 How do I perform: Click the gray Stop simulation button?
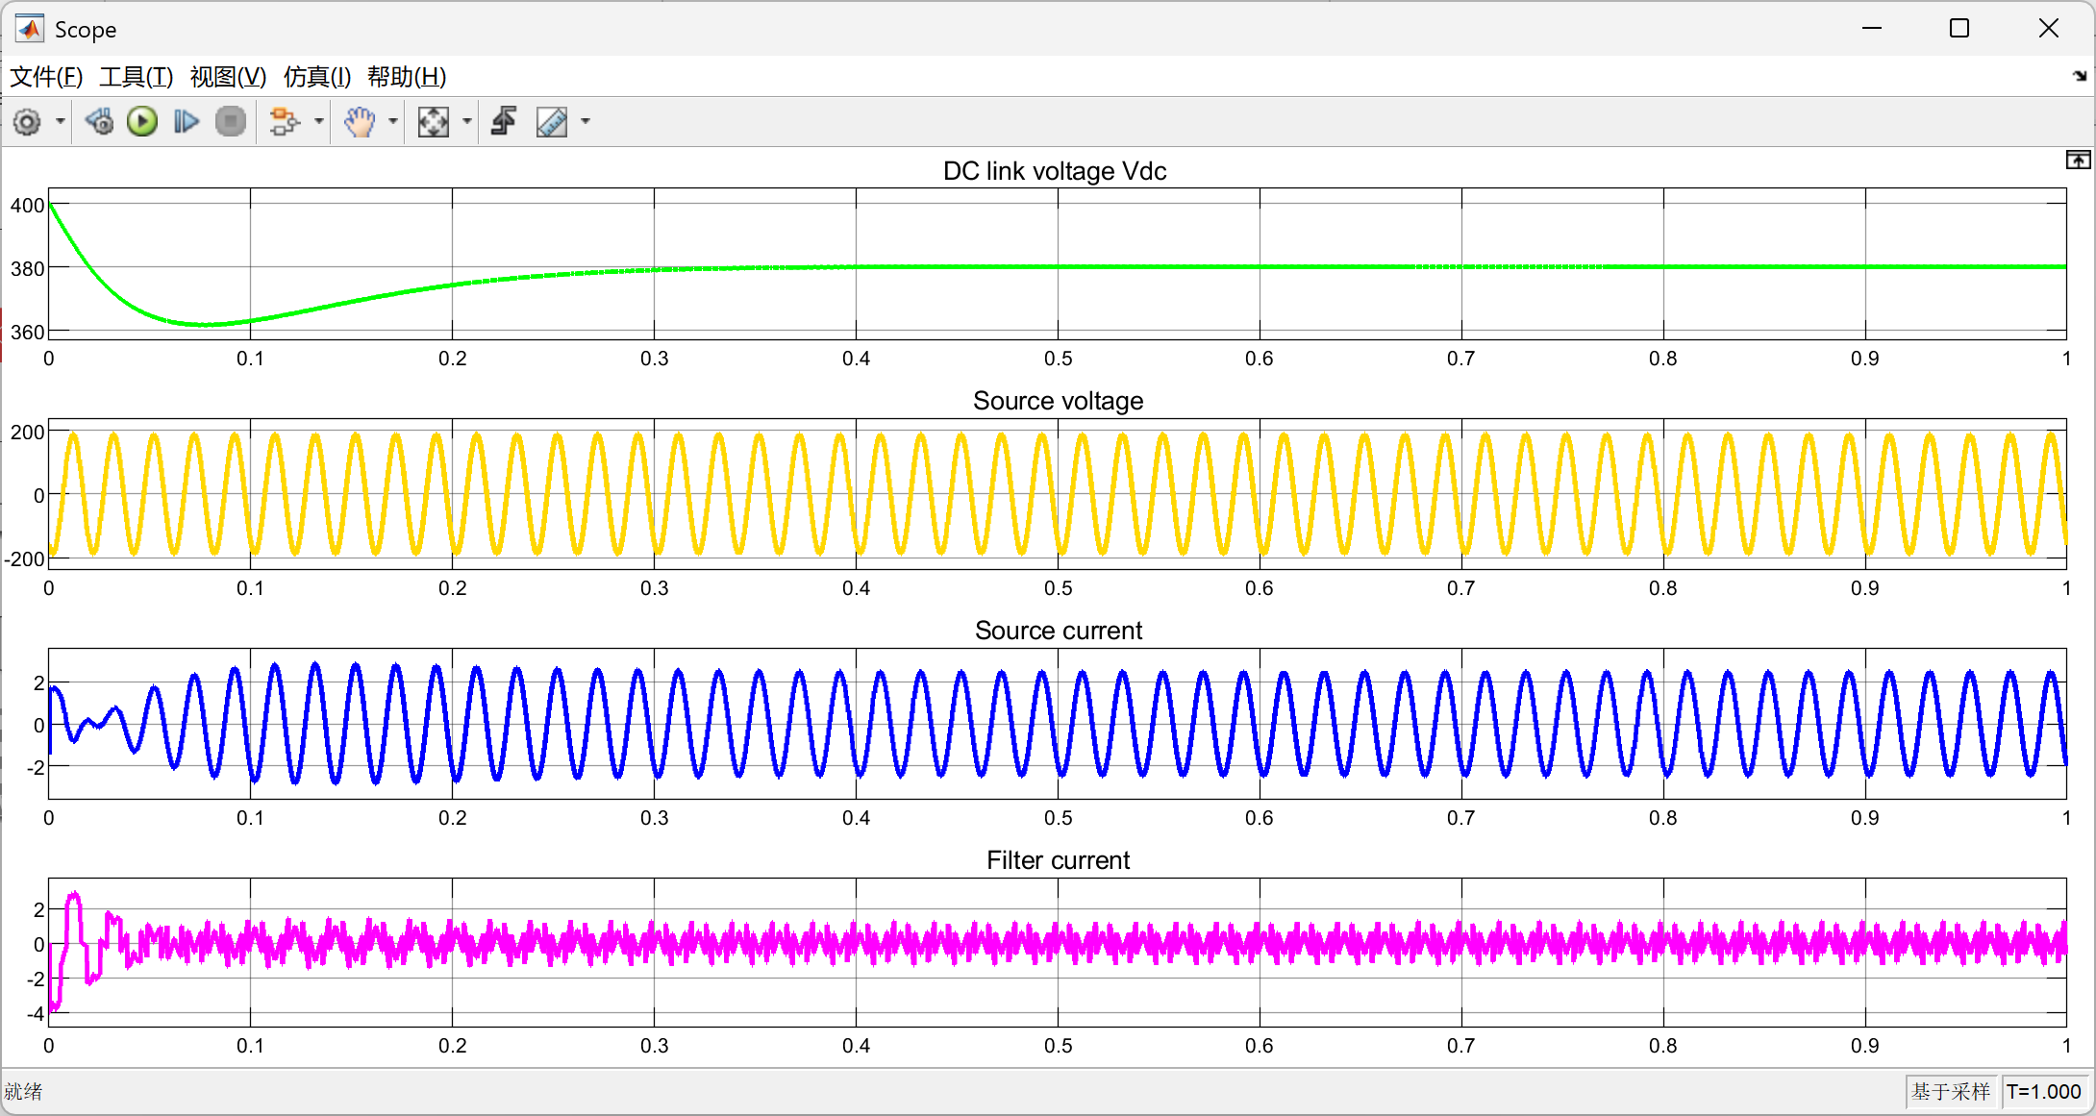click(x=231, y=122)
